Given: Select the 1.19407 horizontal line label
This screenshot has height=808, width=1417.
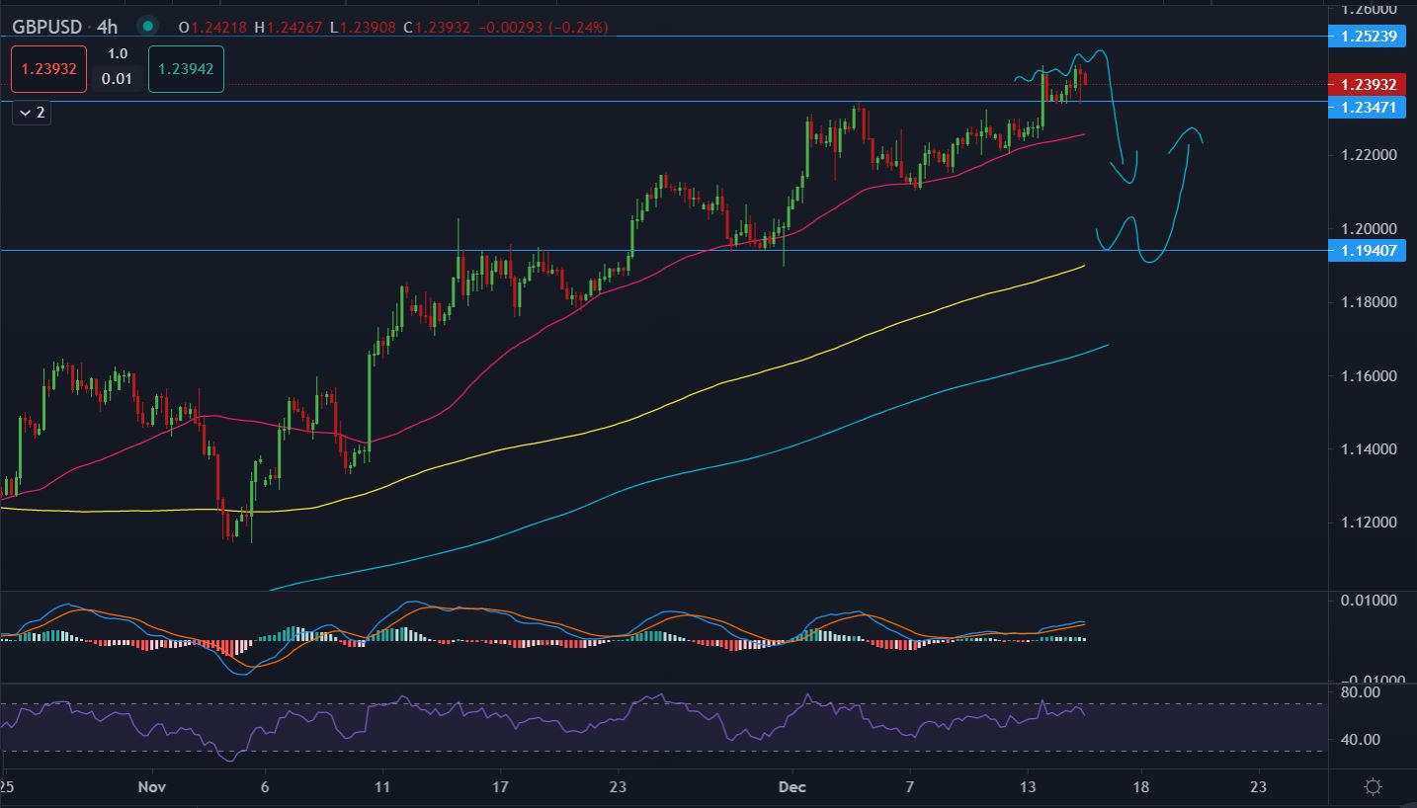Looking at the screenshot, I should pos(1369,251).
